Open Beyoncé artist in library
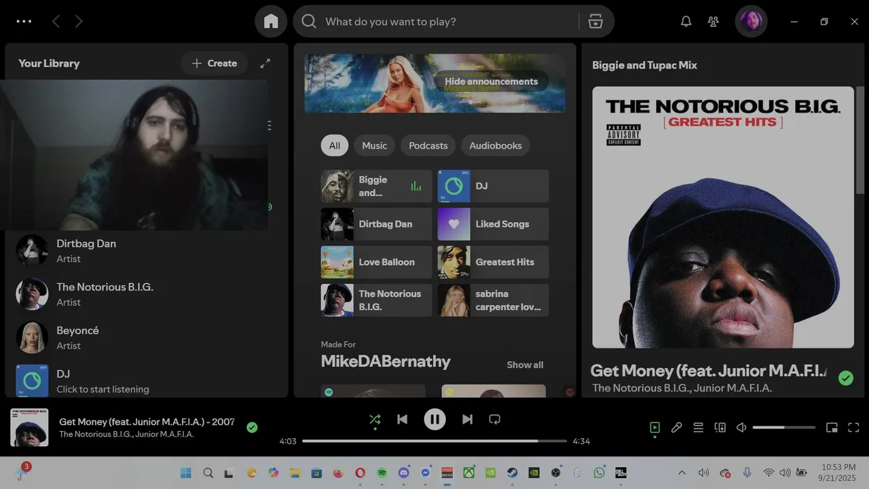 (x=147, y=338)
